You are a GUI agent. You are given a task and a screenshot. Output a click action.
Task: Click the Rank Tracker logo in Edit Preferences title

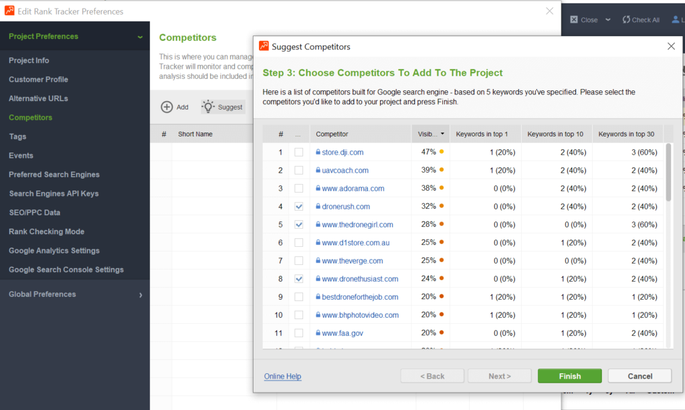click(x=9, y=11)
